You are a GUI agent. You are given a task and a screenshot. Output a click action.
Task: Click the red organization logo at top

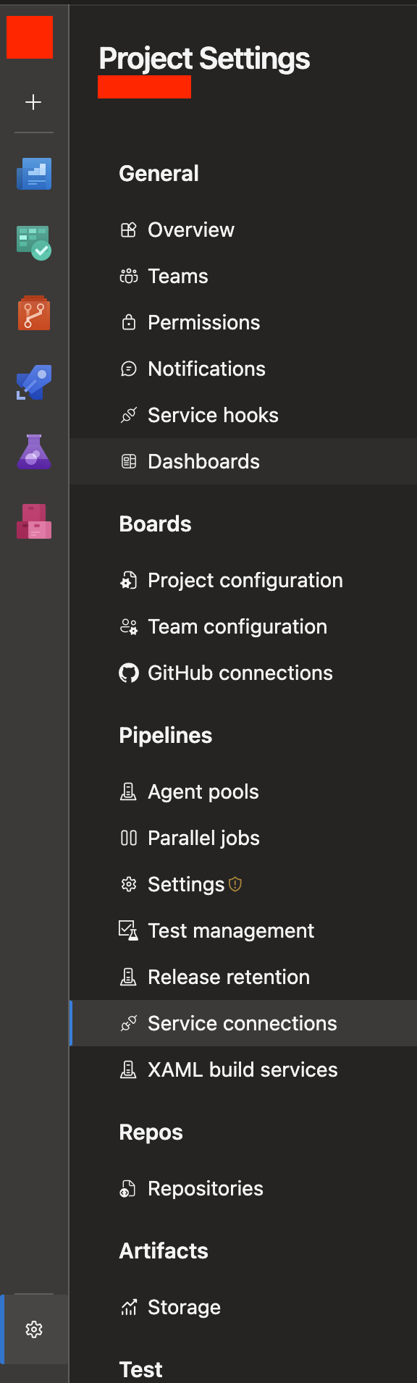tap(30, 37)
